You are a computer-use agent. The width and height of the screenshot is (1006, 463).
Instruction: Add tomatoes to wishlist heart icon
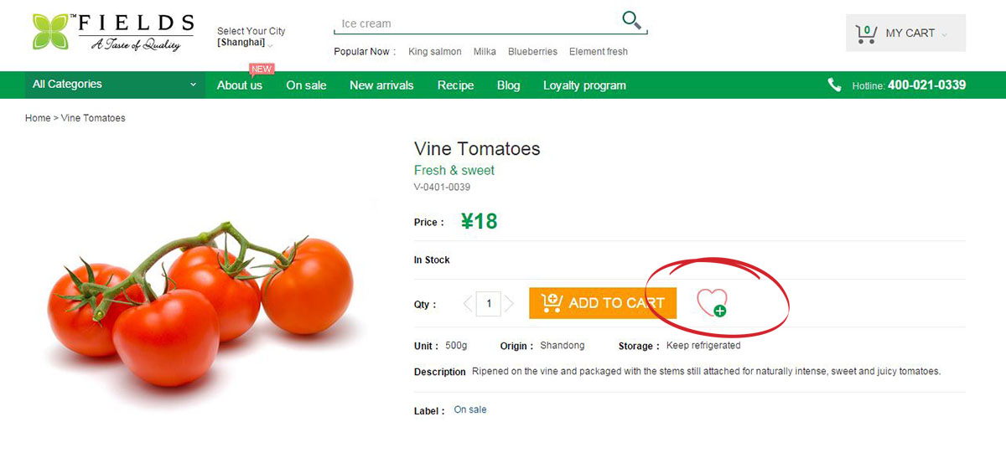(x=712, y=302)
